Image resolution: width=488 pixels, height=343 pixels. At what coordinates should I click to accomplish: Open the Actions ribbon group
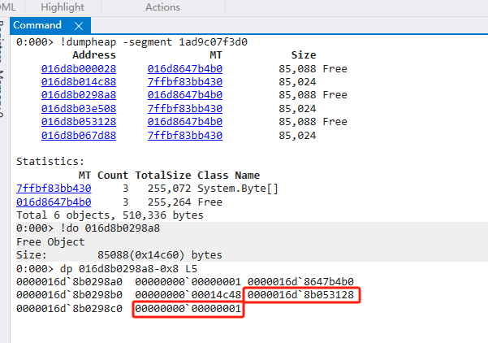pos(162,7)
